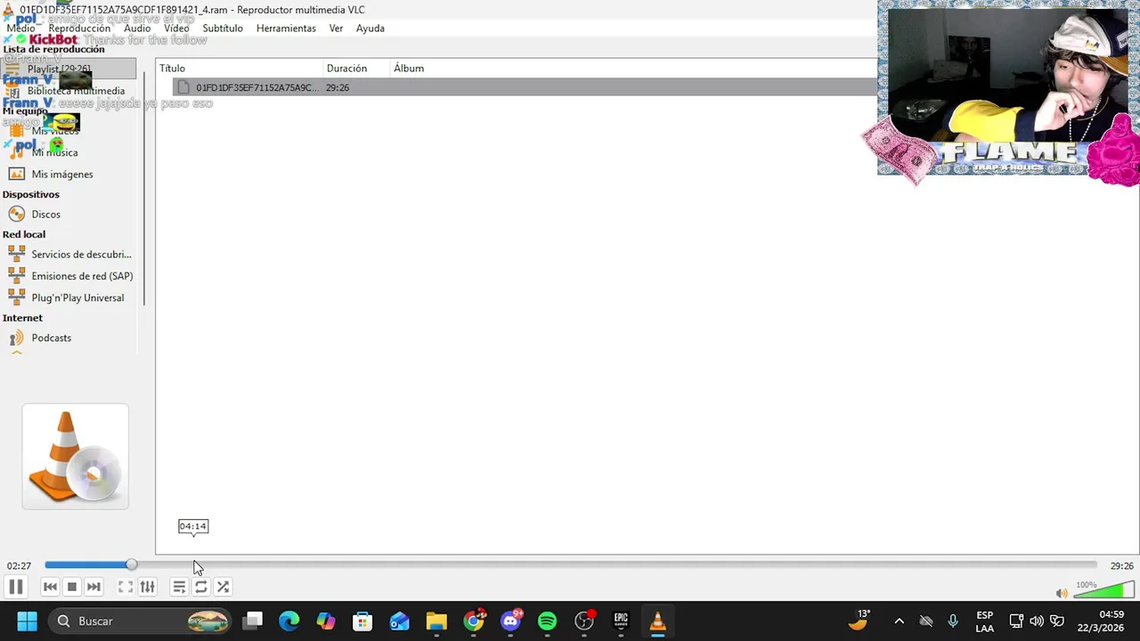Open File Explorer from taskbar

(436, 621)
